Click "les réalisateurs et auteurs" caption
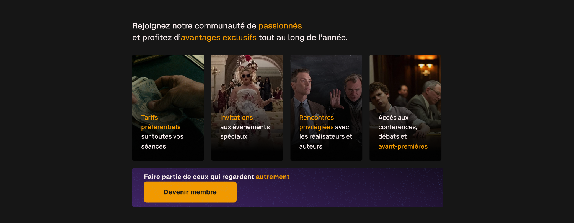The height and width of the screenshot is (223, 574). 326,141
